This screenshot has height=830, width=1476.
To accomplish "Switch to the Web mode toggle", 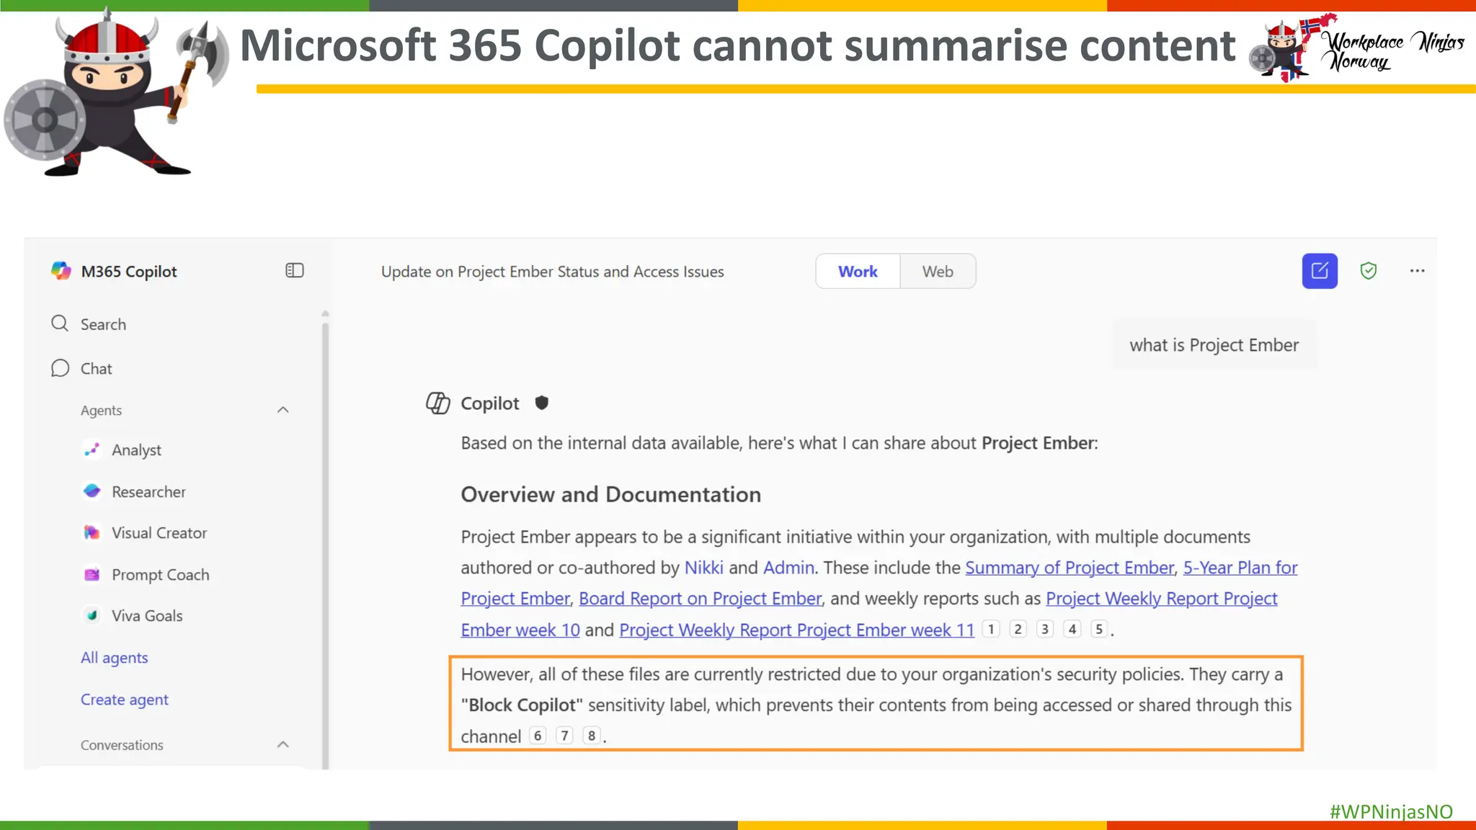I will [x=937, y=272].
